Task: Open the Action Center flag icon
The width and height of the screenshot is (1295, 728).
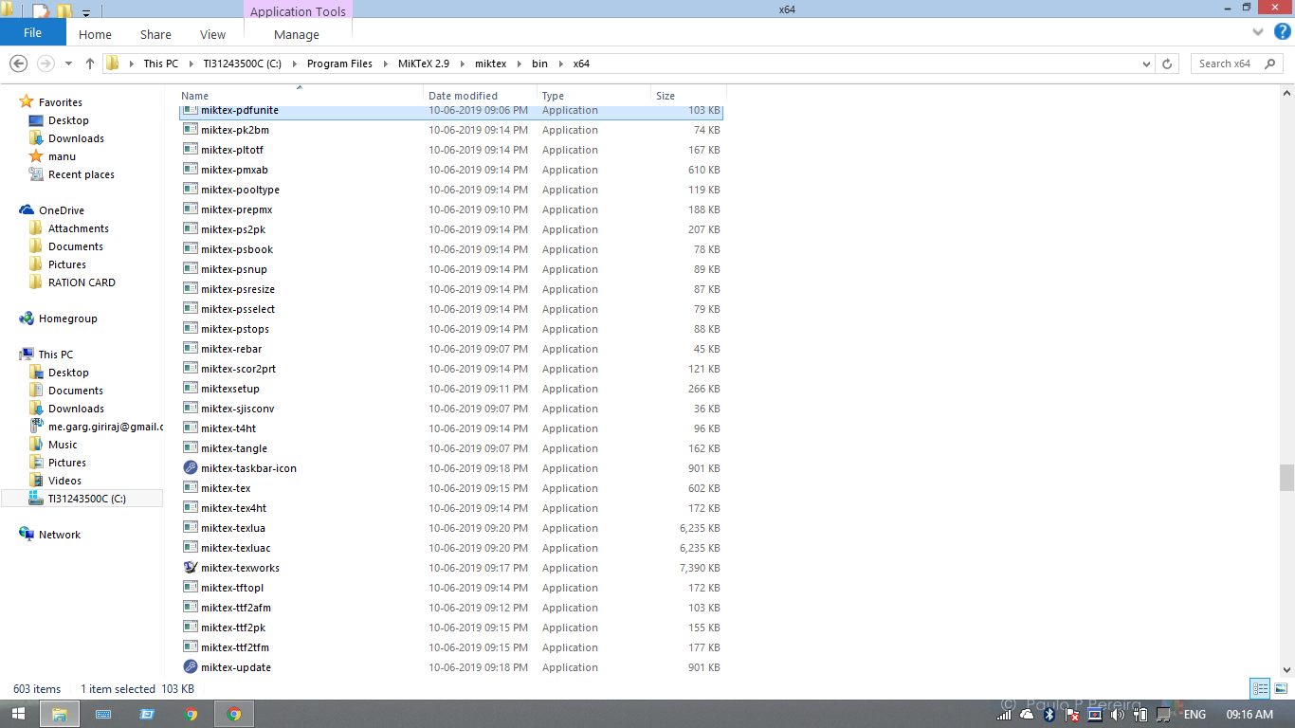Action: (x=1072, y=715)
